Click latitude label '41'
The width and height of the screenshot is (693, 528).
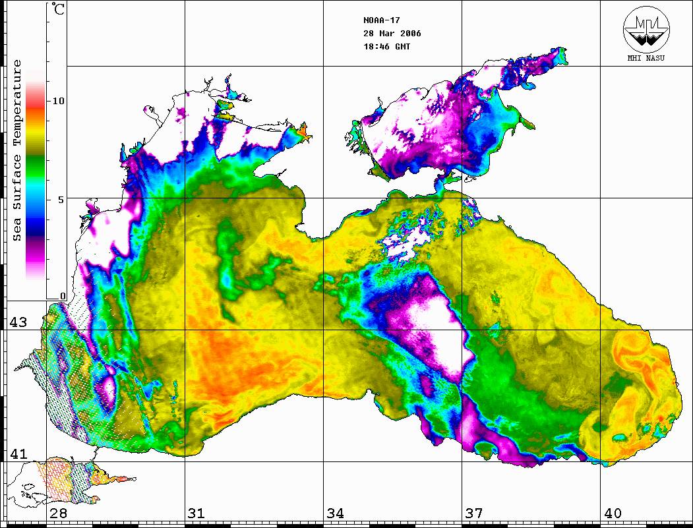pos(18,454)
